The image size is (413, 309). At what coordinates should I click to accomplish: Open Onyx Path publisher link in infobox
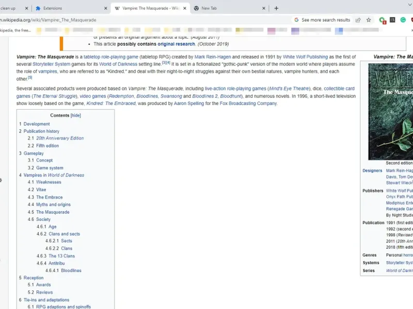(x=399, y=197)
